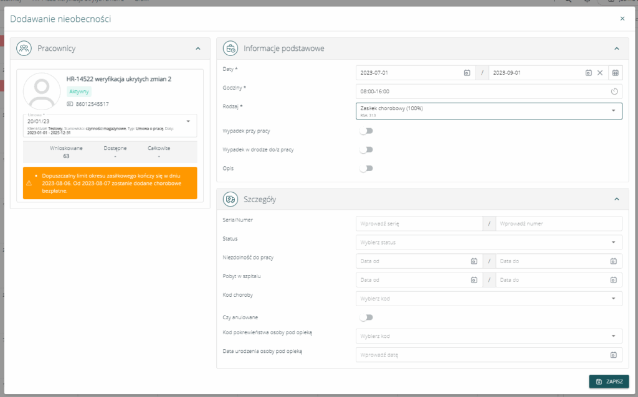
Task: Open calendar in Niezdolność do pracy start date
Action: (x=474, y=261)
